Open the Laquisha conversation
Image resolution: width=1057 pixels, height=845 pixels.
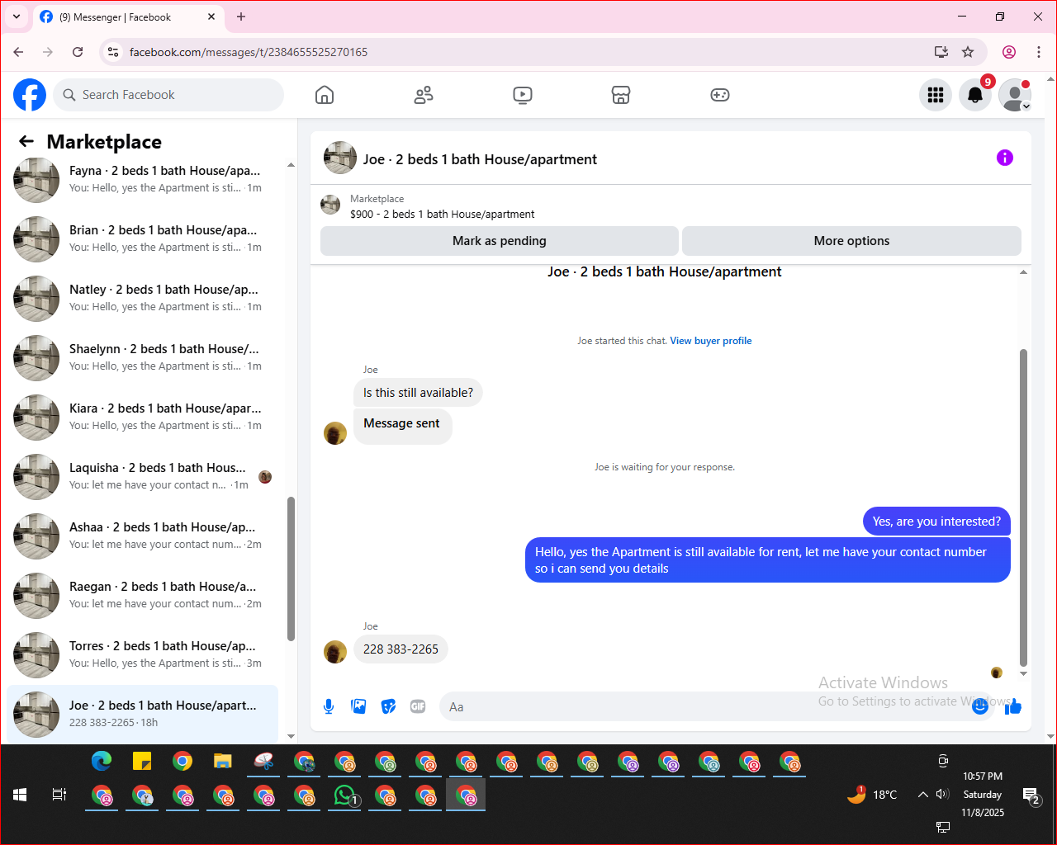[142, 477]
